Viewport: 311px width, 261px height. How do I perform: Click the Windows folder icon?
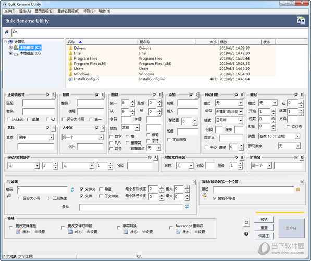[x=70, y=74]
